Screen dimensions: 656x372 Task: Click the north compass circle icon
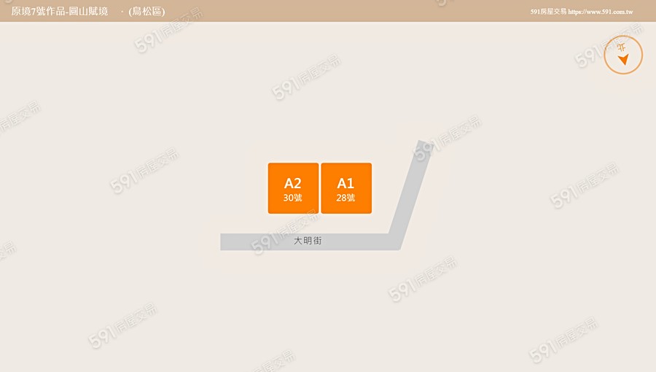623,55
